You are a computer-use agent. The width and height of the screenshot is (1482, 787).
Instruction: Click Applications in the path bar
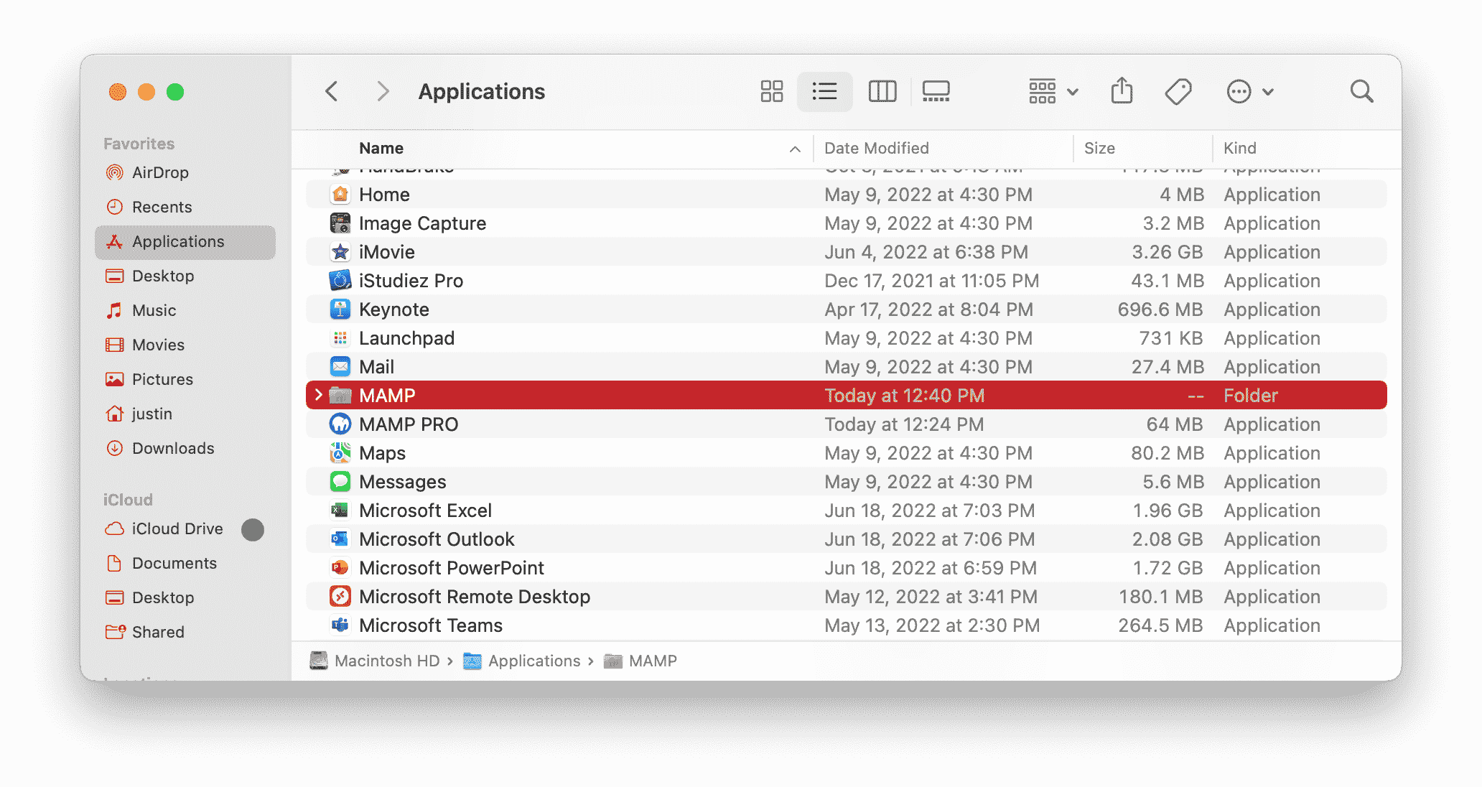pyautogui.click(x=533, y=661)
